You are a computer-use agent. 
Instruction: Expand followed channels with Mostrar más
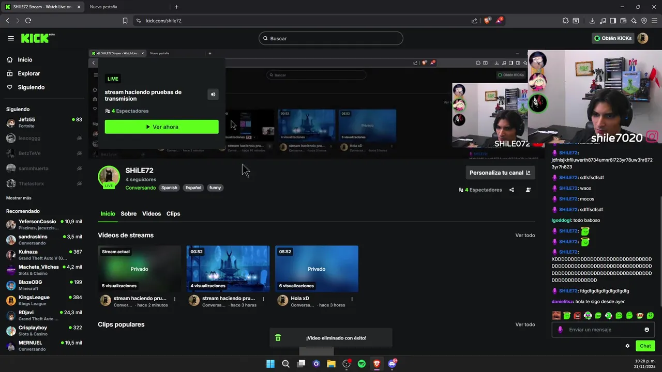click(x=19, y=198)
